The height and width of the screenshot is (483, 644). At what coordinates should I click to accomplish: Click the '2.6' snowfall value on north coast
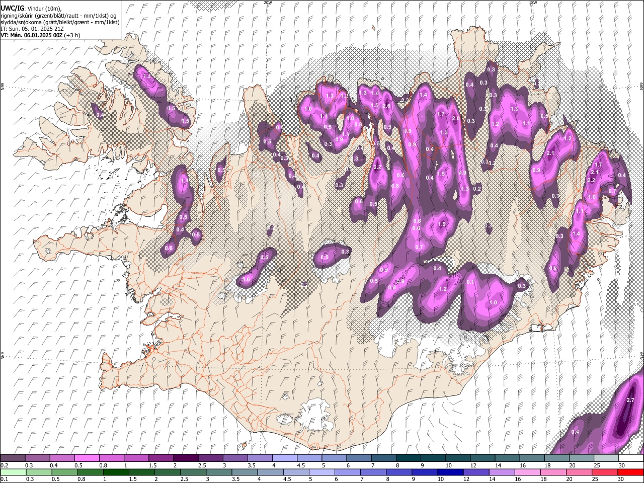(x=386, y=106)
